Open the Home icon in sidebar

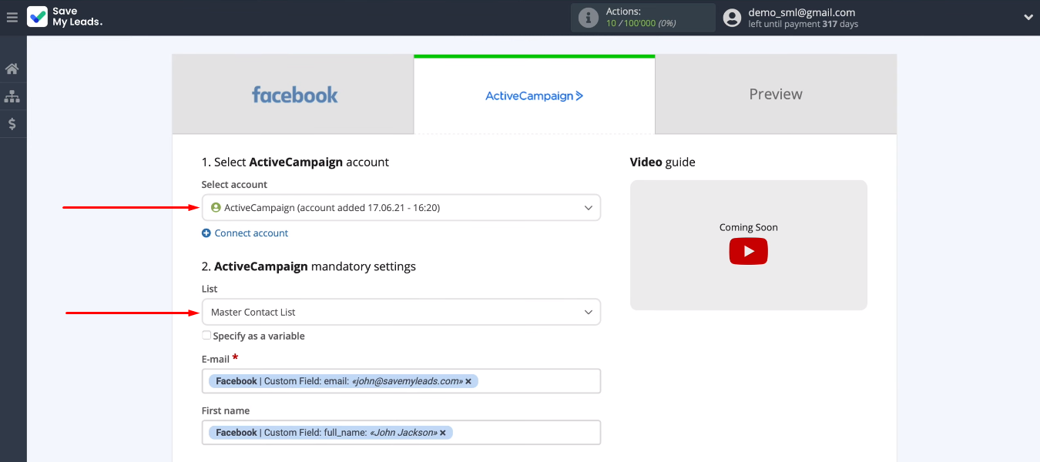coord(12,69)
